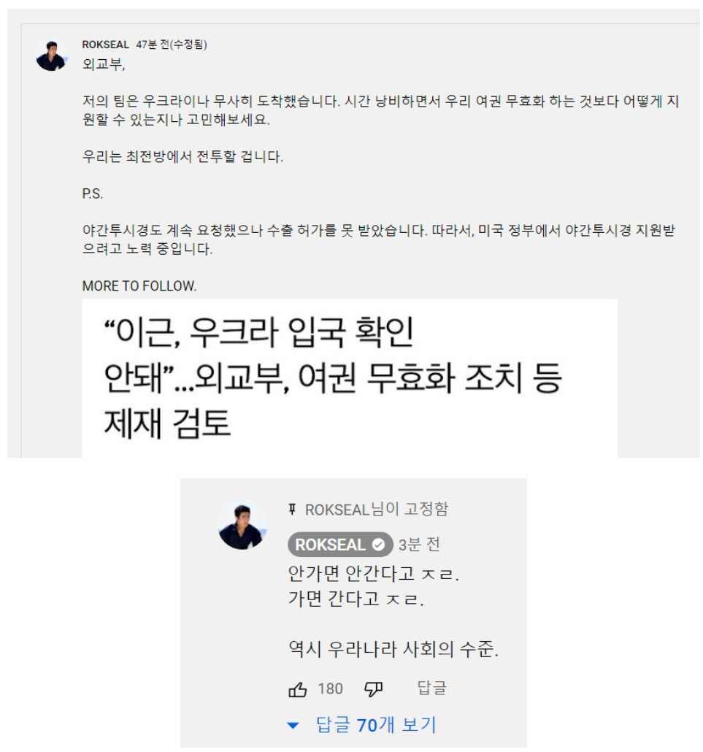Click the pin icon beside ROKSEAL님이 고정함

coord(292,509)
